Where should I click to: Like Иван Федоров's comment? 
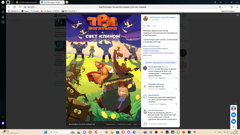176,104
